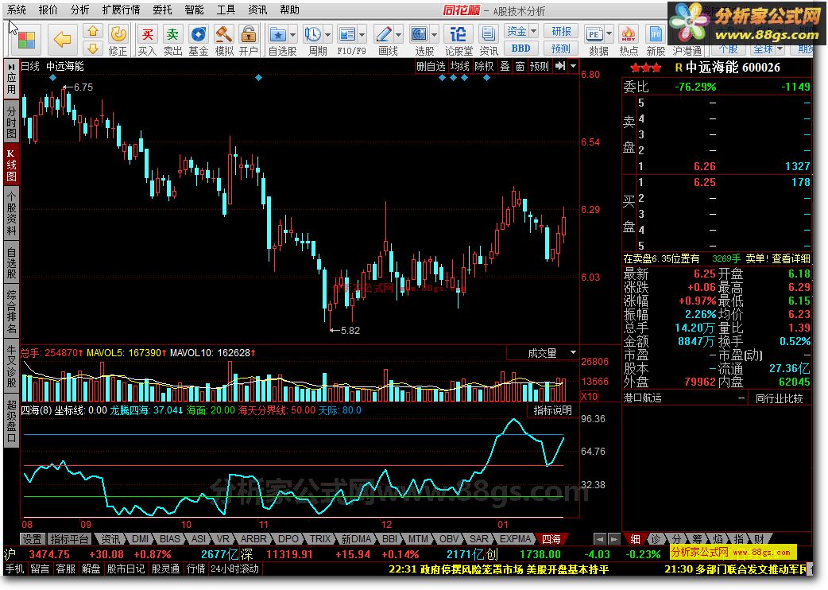The height and width of the screenshot is (590, 828).
Task: Open the 论股堂 forum icon
Action: pos(458,35)
